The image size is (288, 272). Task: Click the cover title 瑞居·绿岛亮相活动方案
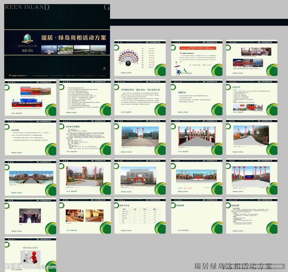click(74, 38)
